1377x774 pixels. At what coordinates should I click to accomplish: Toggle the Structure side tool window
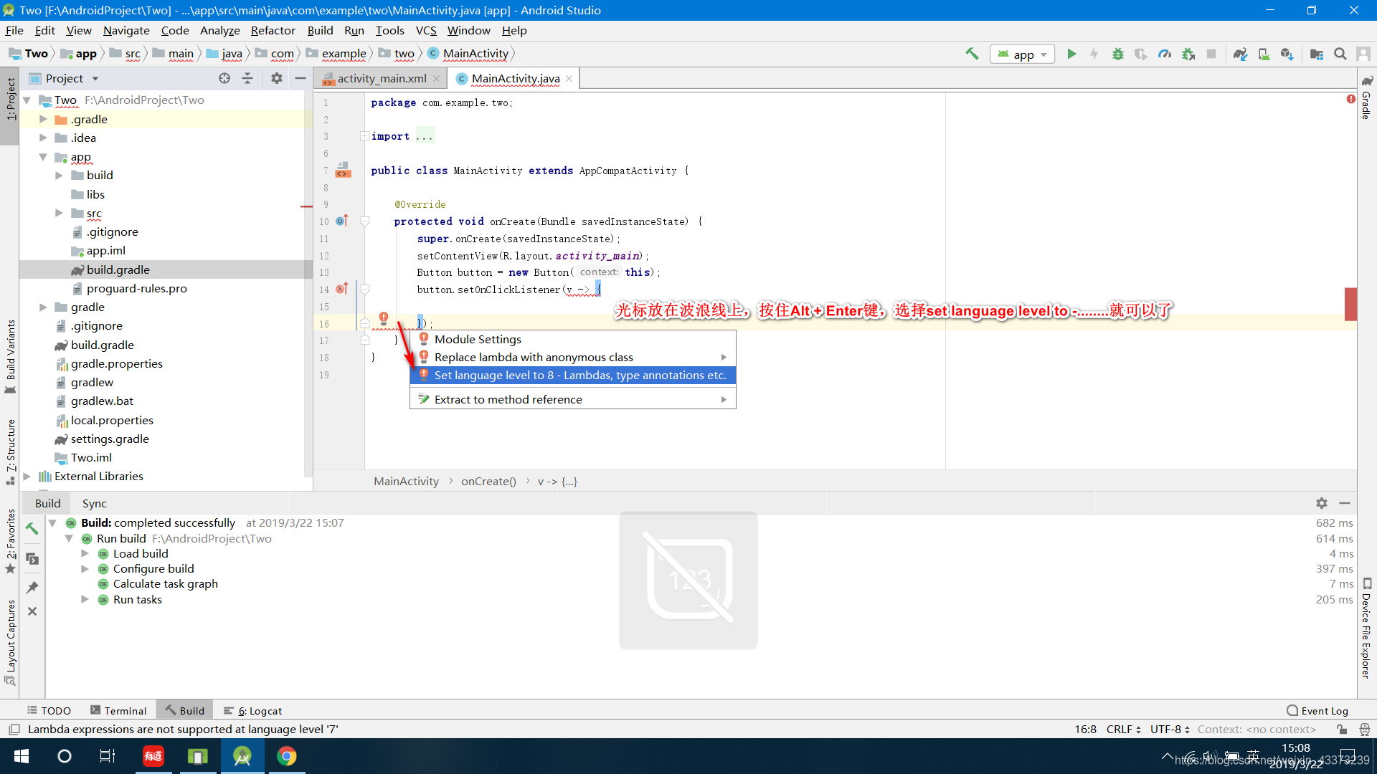(x=10, y=451)
